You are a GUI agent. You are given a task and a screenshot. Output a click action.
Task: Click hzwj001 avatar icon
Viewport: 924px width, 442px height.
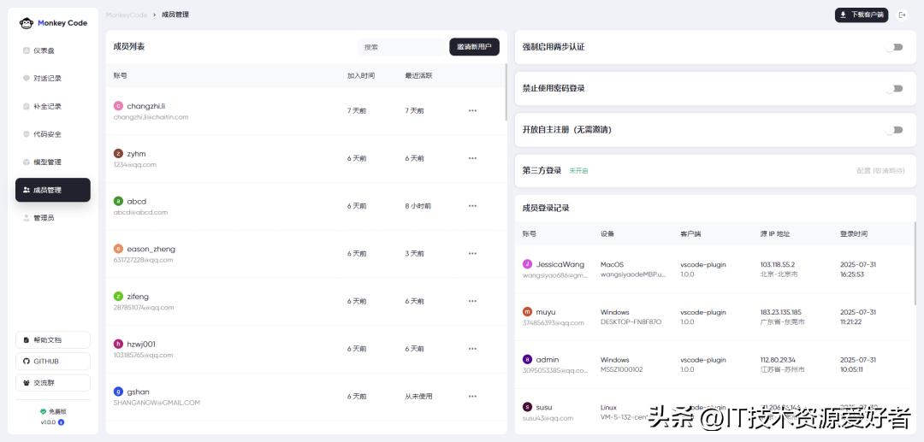118,344
